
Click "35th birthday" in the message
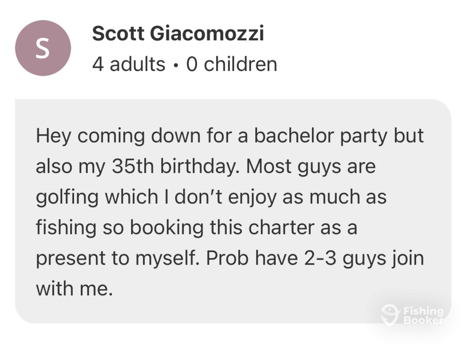pos(175,166)
